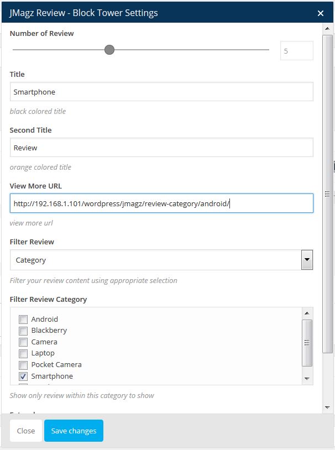Check the Android category checkbox
The width and height of the screenshot is (335, 450).
pyautogui.click(x=23, y=320)
